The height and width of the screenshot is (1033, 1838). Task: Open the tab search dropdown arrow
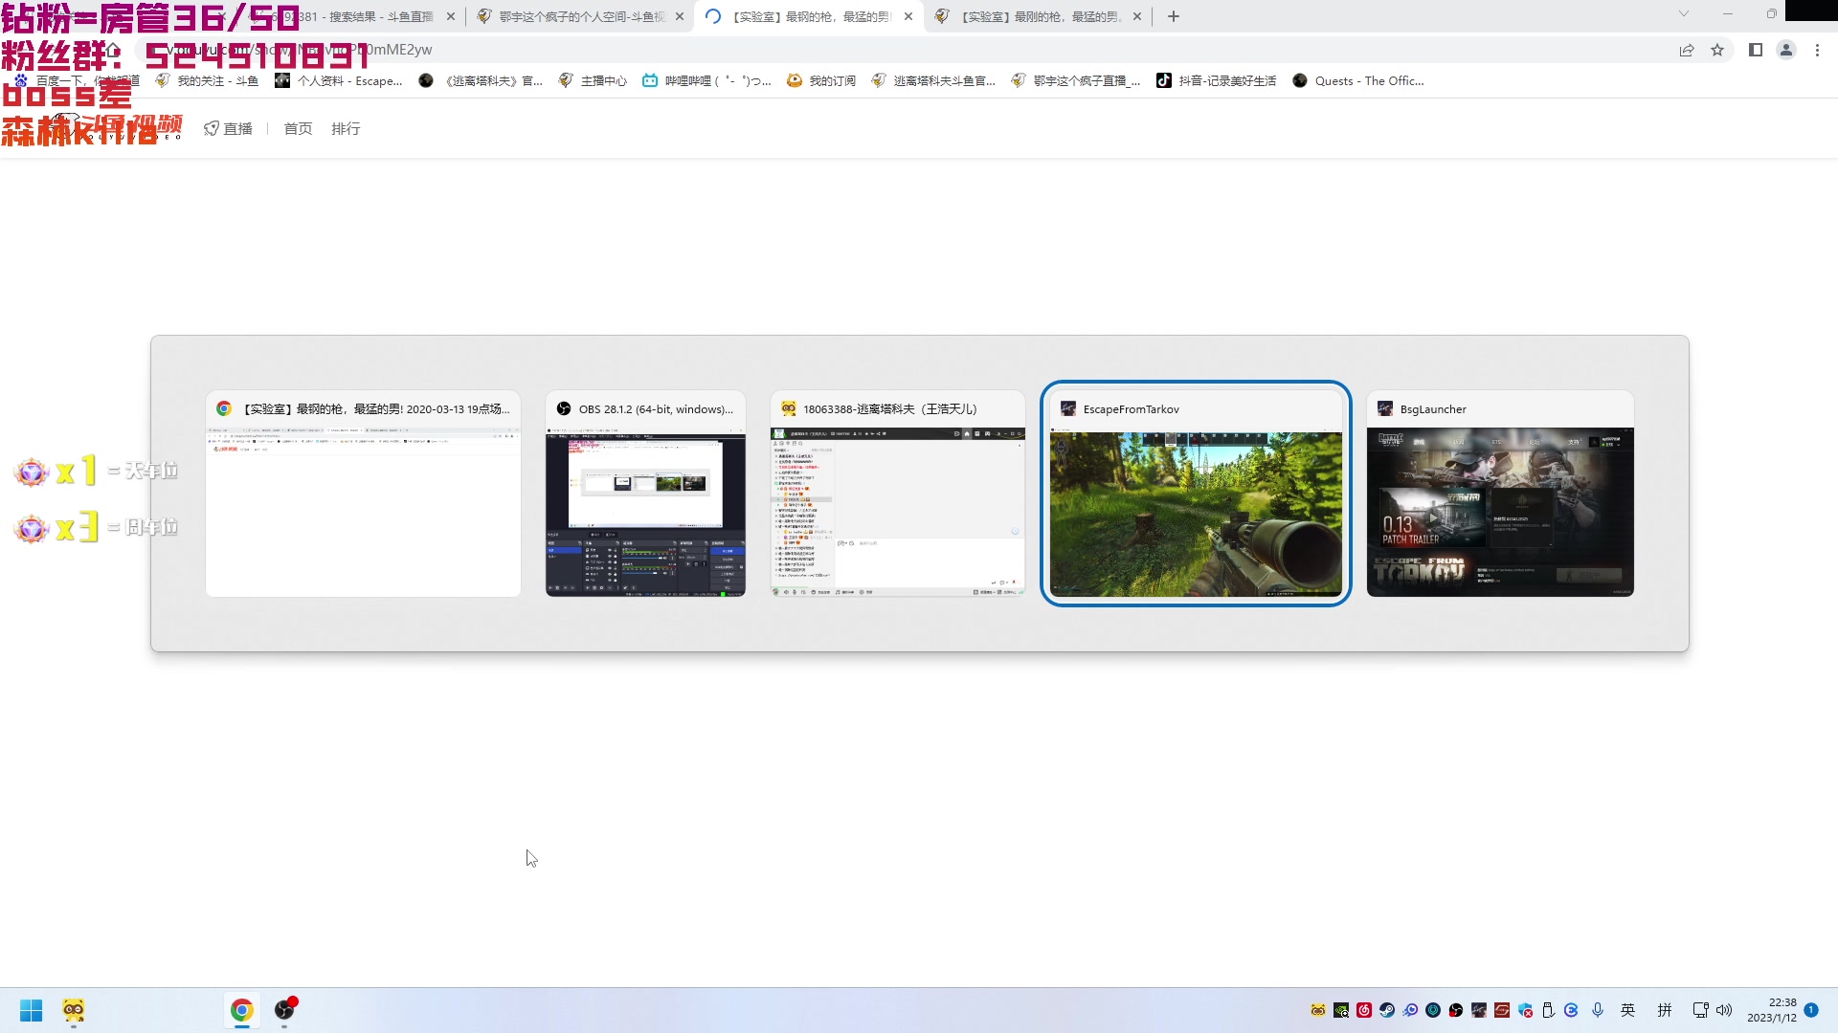click(1684, 14)
